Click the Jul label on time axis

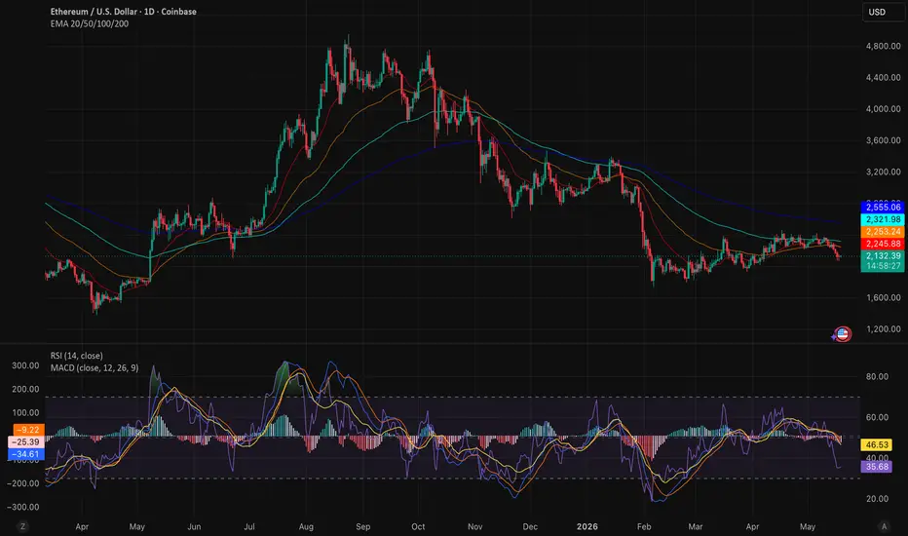pyautogui.click(x=249, y=526)
